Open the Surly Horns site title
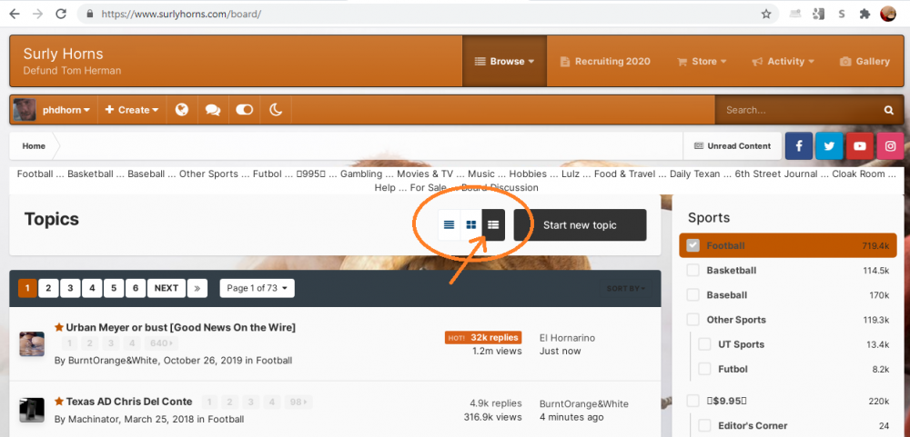This screenshot has width=910, height=437. click(x=64, y=54)
